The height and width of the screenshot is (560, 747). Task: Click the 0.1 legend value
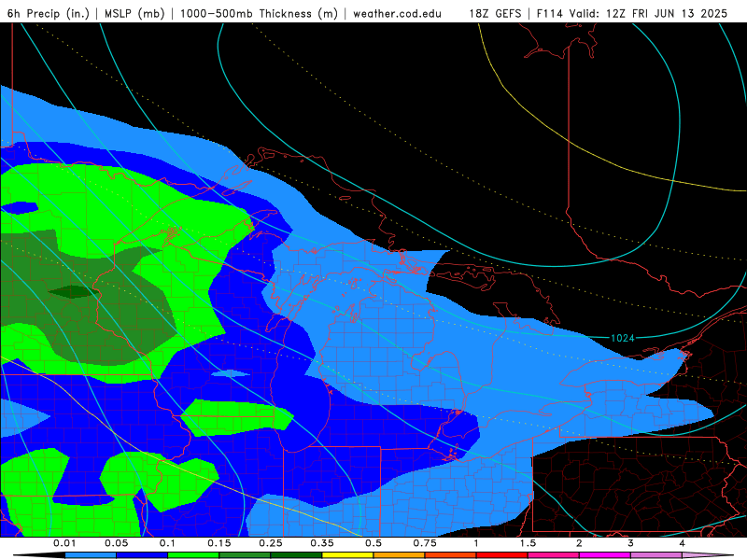tap(167, 543)
